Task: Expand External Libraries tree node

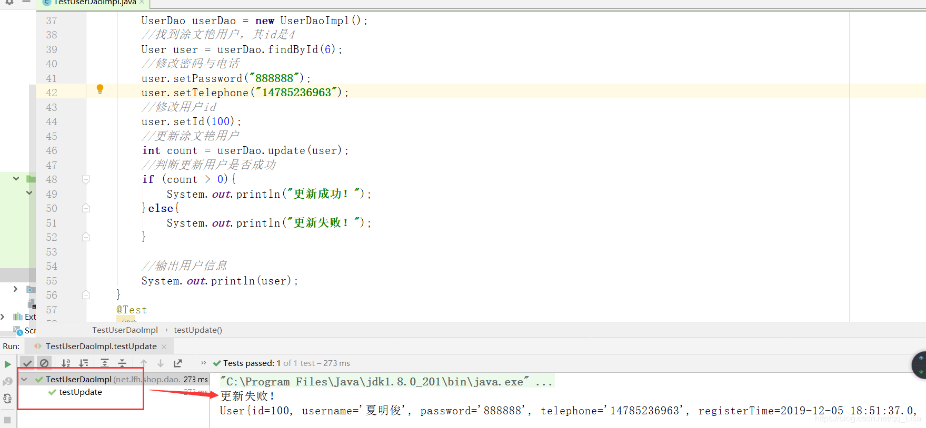Action: (3, 317)
